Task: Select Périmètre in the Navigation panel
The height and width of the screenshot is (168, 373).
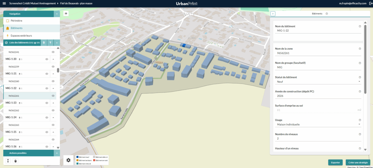Action: point(16,20)
